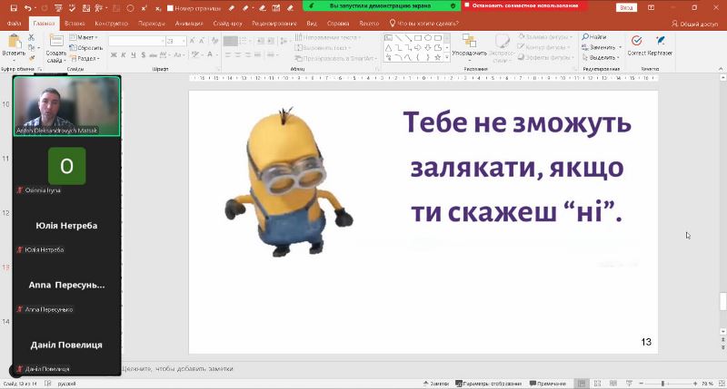727x389 pixels.
Task: Click the Format Painter brush icon
Action: click(x=32, y=58)
